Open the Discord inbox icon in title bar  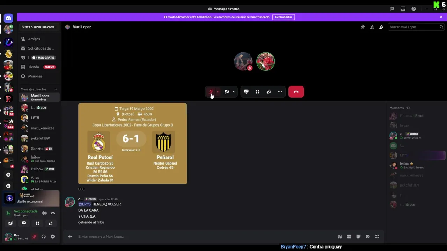tap(403, 9)
